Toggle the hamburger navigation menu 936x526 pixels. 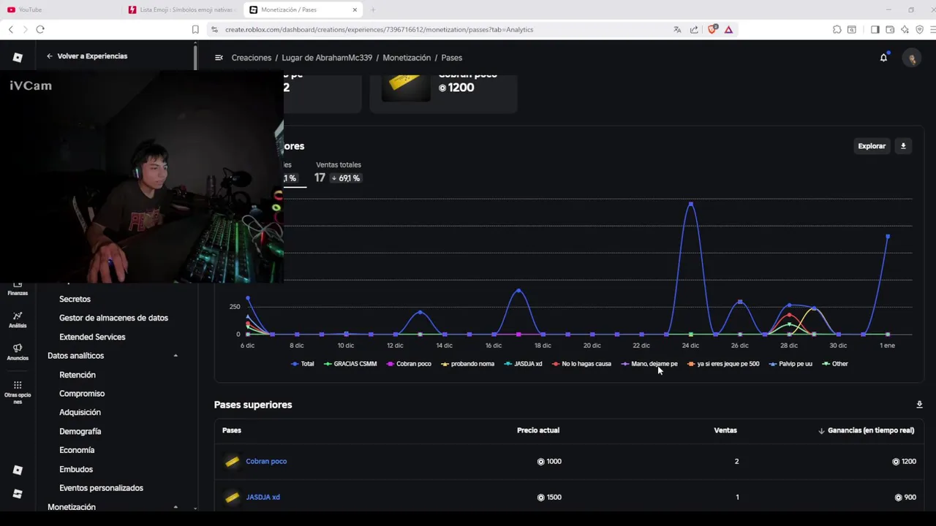(219, 58)
